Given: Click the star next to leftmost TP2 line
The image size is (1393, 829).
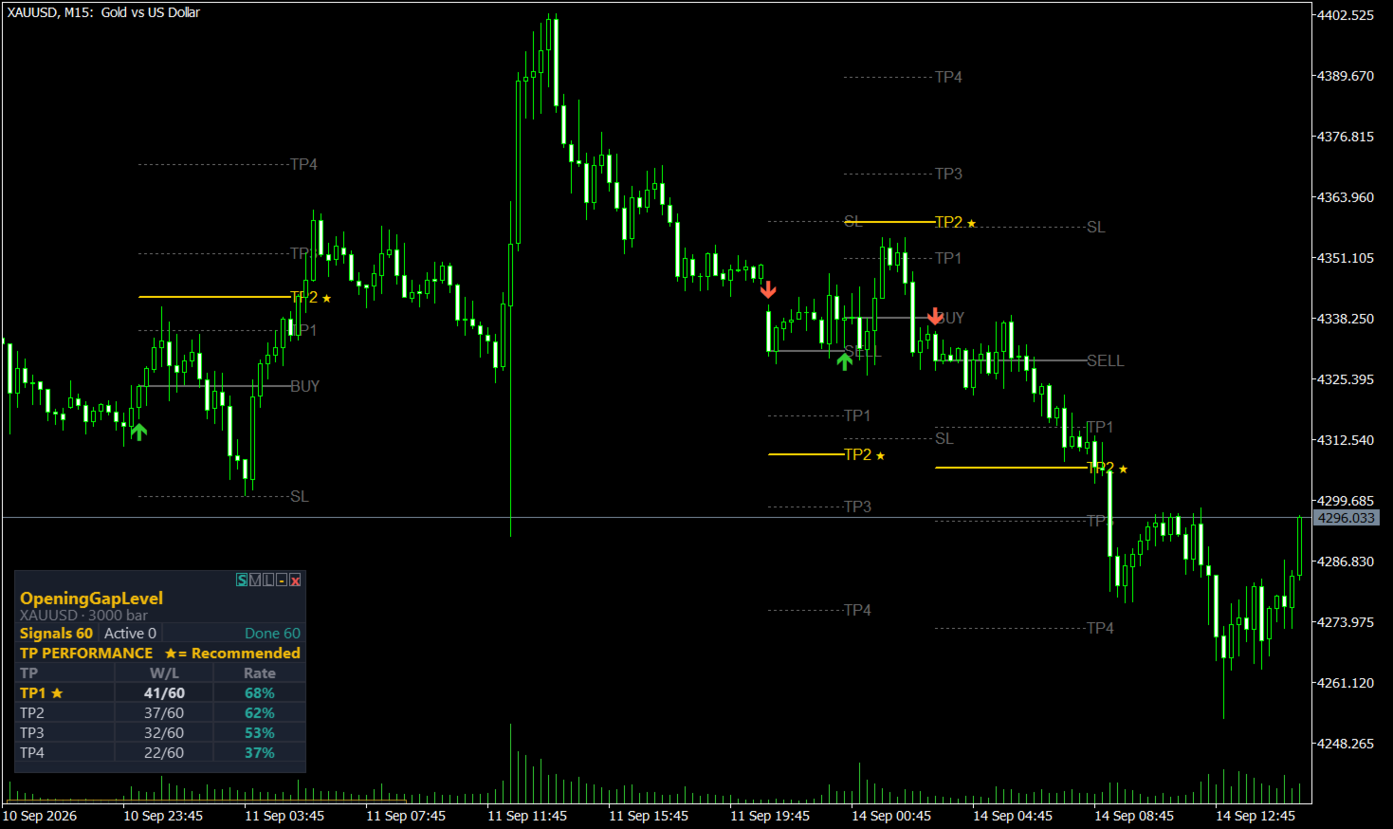Looking at the screenshot, I should coord(326,299).
